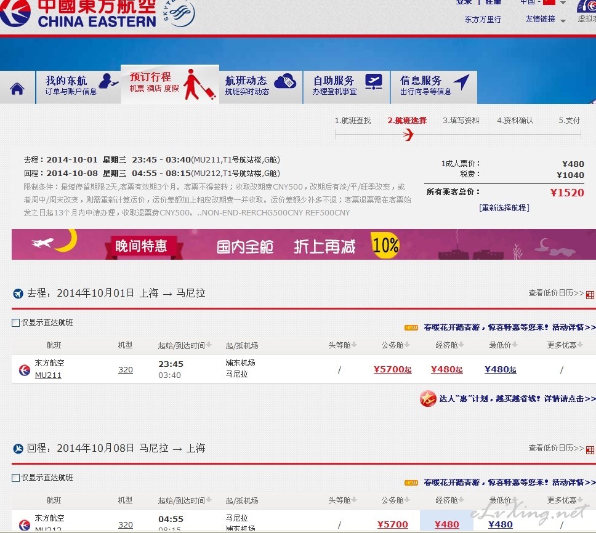Sort 去程 flights by 头等舱 arrow
This screenshot has height=533, width=596.
pyautogui.click(x=354, y=345)
